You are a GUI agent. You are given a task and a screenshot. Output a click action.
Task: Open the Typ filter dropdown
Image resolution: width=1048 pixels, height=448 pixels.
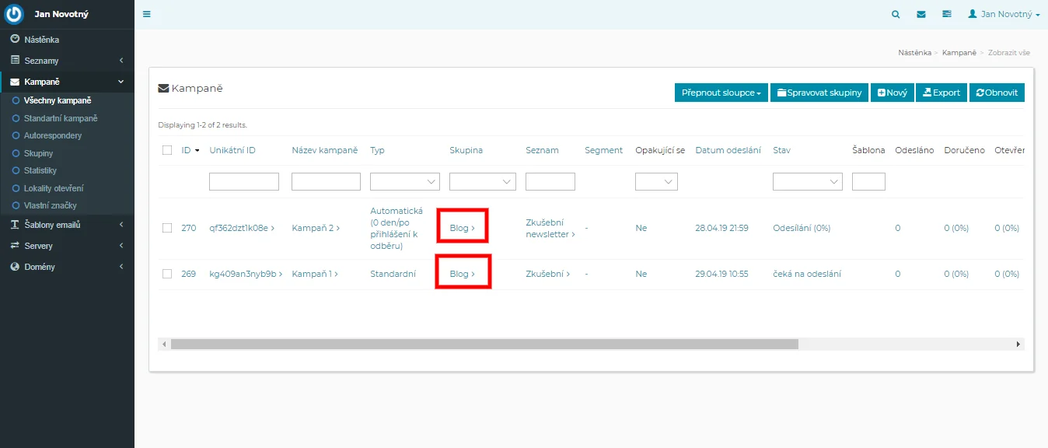click(404, 182)
